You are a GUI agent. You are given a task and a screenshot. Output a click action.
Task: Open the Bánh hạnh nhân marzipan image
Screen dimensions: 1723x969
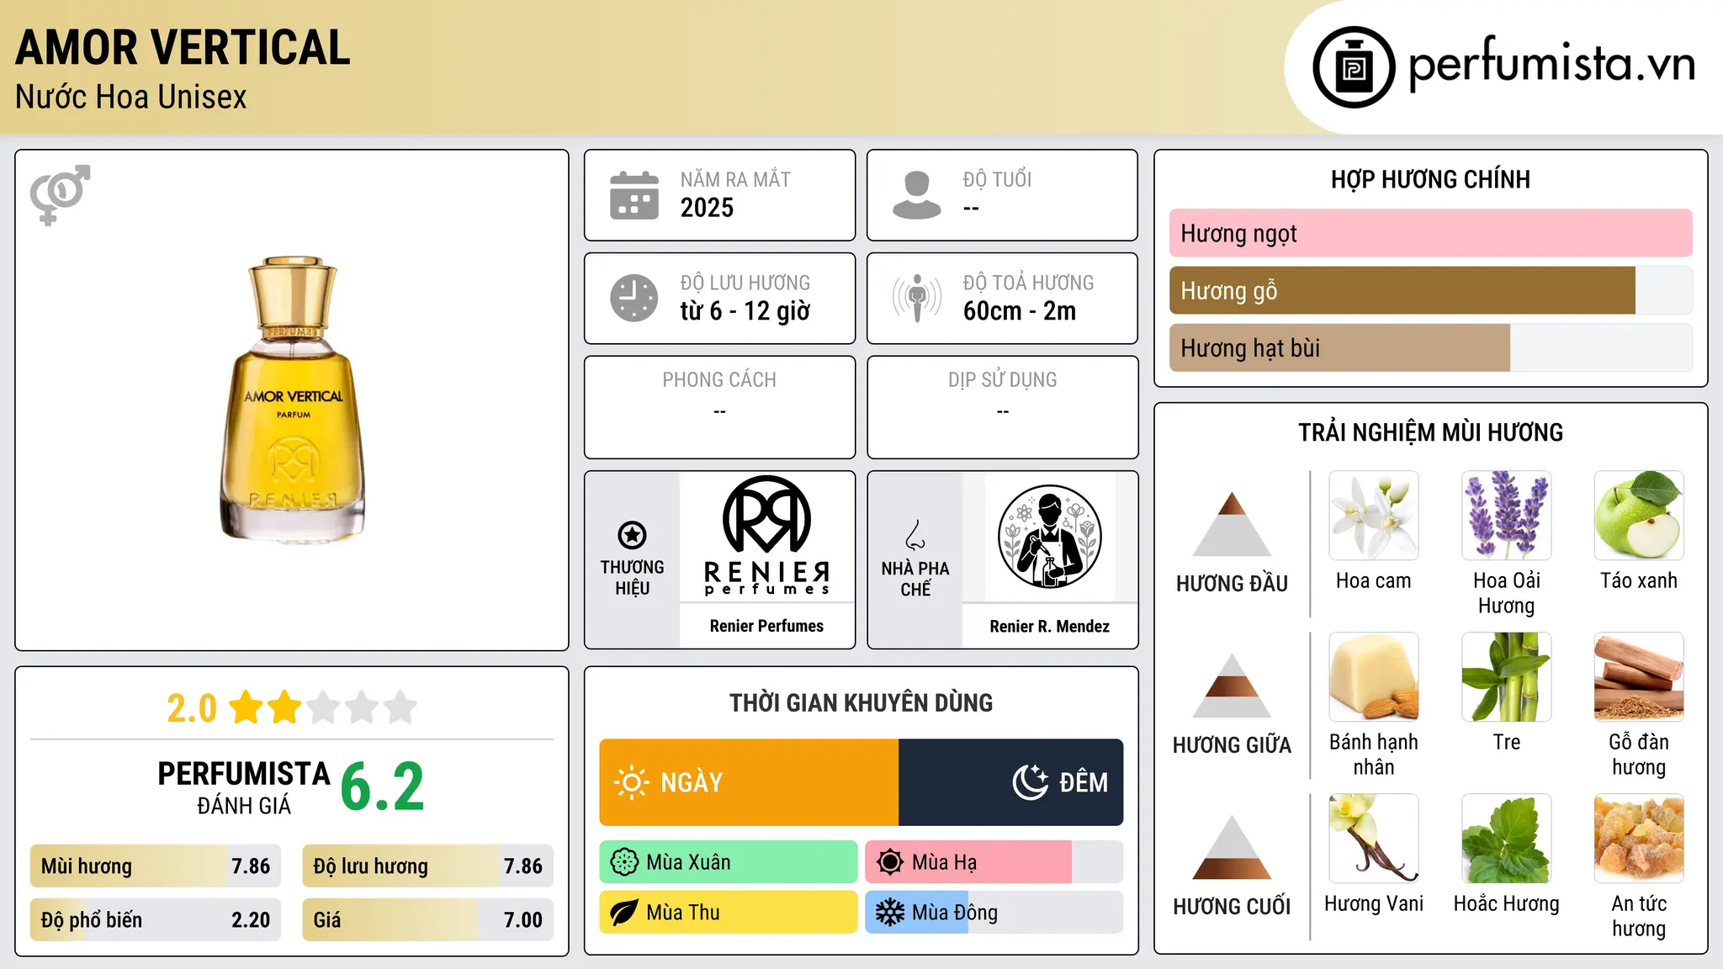click(x=1374, y=677)
